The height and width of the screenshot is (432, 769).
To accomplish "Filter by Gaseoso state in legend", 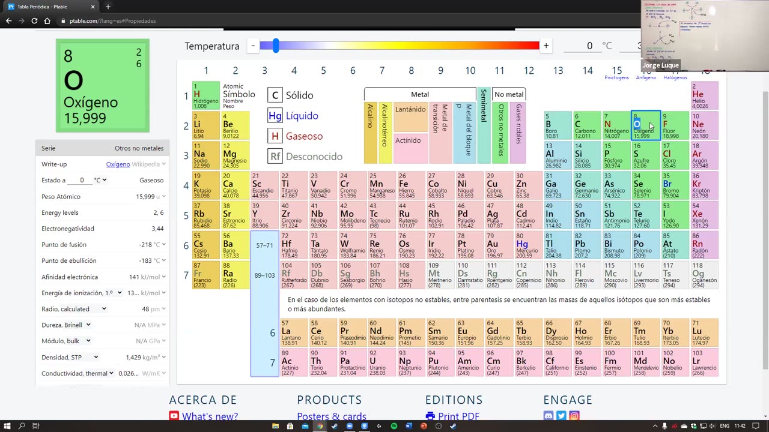I will point(296,136).
